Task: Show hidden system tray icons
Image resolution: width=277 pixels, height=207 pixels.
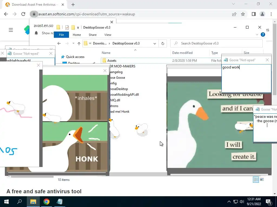Action: click(x=229, y=202)
